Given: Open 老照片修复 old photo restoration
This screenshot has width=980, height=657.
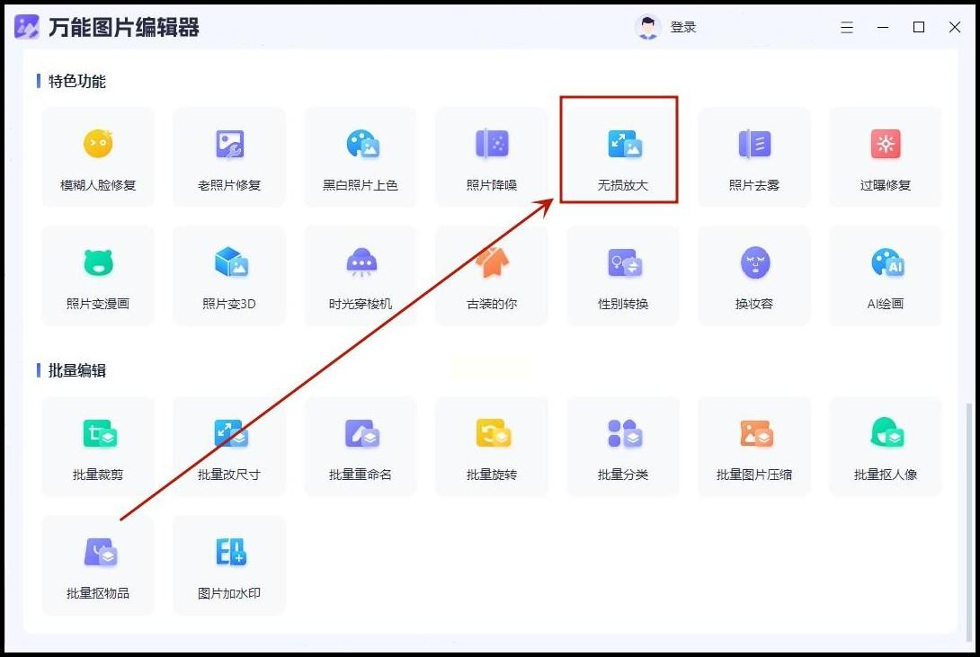Looking at the screenshot, I should click(x=229, y=156).
